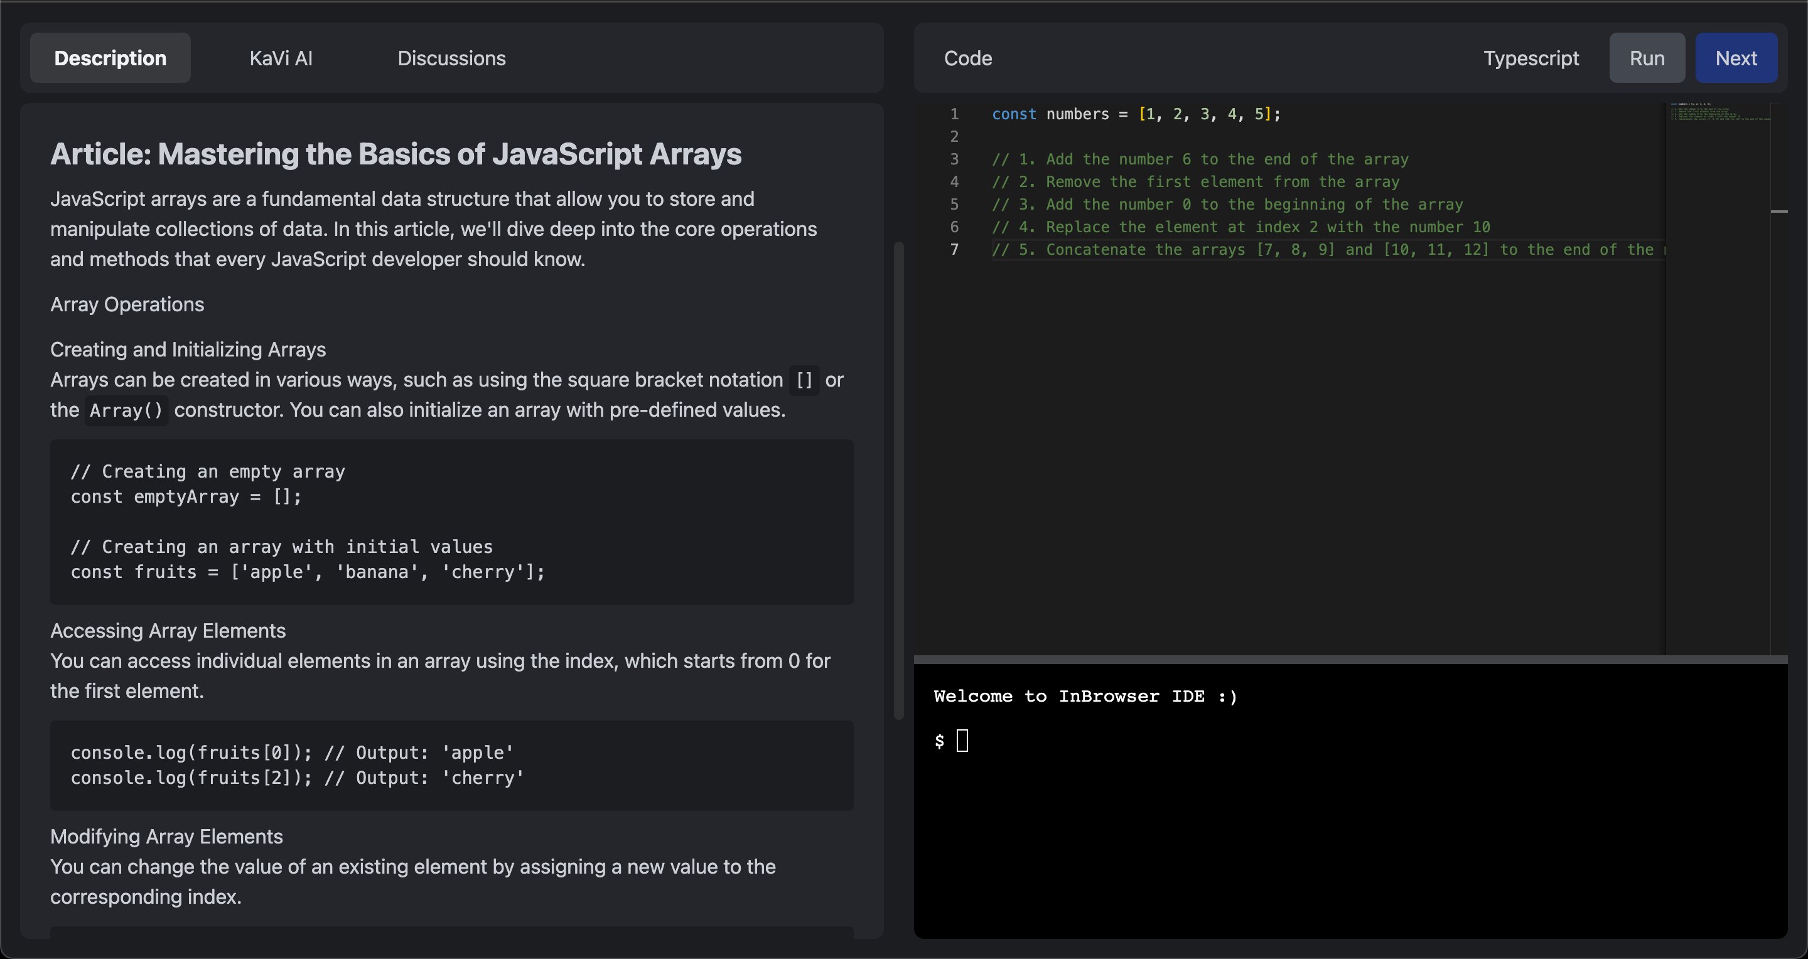Open the Discussions tab
Screen dimensions: 1808x959
(x=451, y=58)
